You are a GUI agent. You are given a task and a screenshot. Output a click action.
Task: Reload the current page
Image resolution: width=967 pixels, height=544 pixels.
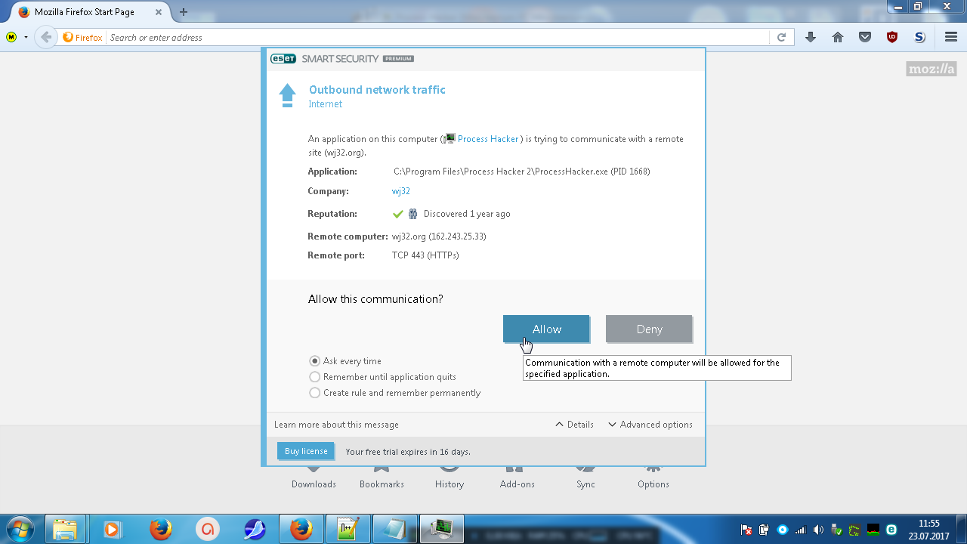(781, 37)
